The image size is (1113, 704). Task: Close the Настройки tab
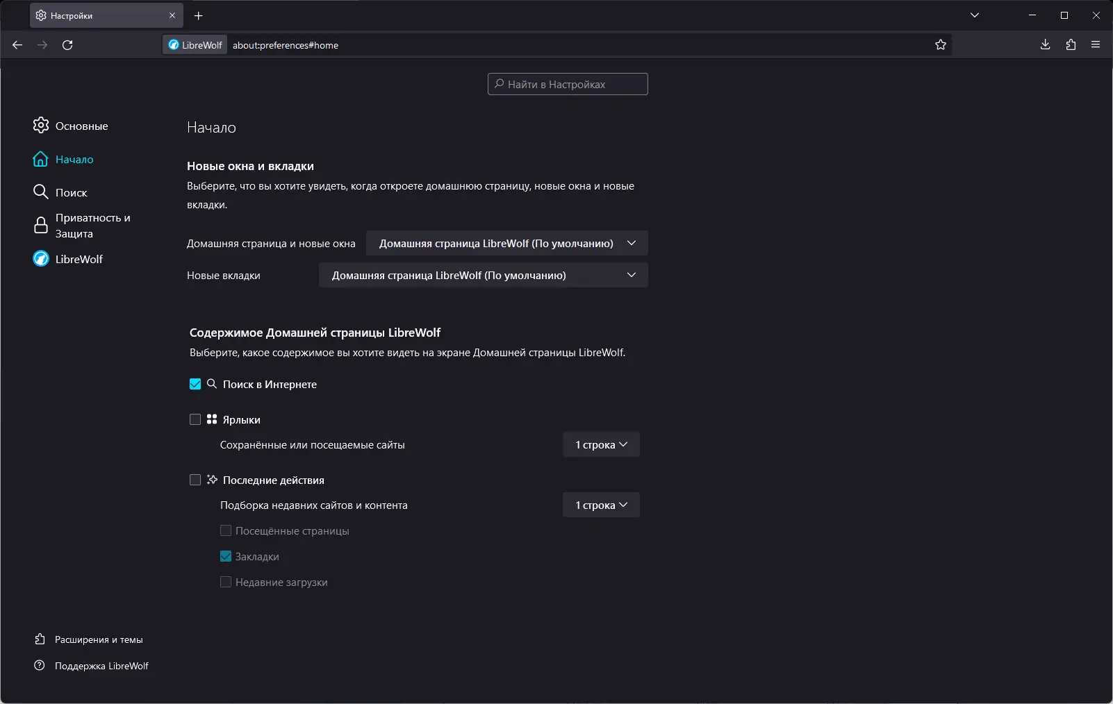coord(172,15)
